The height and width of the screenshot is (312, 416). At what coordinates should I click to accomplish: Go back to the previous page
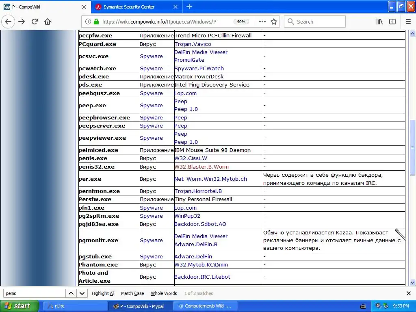pos(8,22)
